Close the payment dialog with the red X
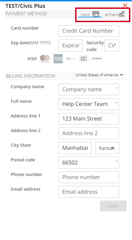Image resolution: width=132 pixels, height=240 pixels. pos(125,6)
